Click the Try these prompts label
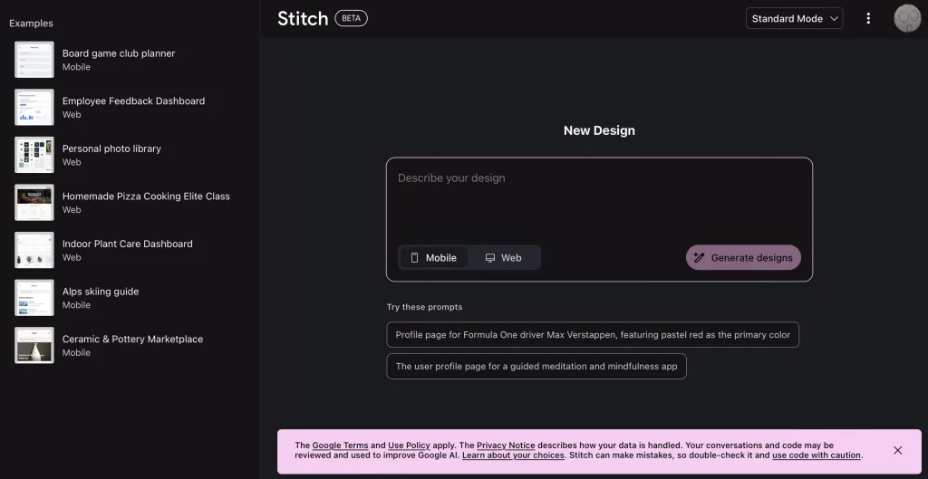This screenshot has height=479, width=928. [x=424, y=307]
